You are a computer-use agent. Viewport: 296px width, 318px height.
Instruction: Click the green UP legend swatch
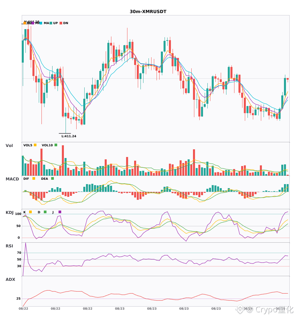tap(51, 23)
